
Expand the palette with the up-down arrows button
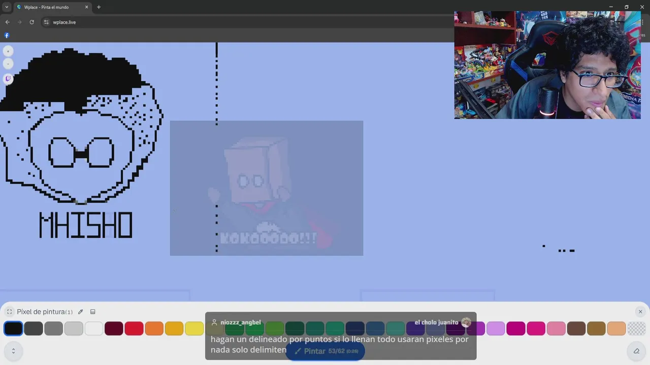click(x=13, y=351)
